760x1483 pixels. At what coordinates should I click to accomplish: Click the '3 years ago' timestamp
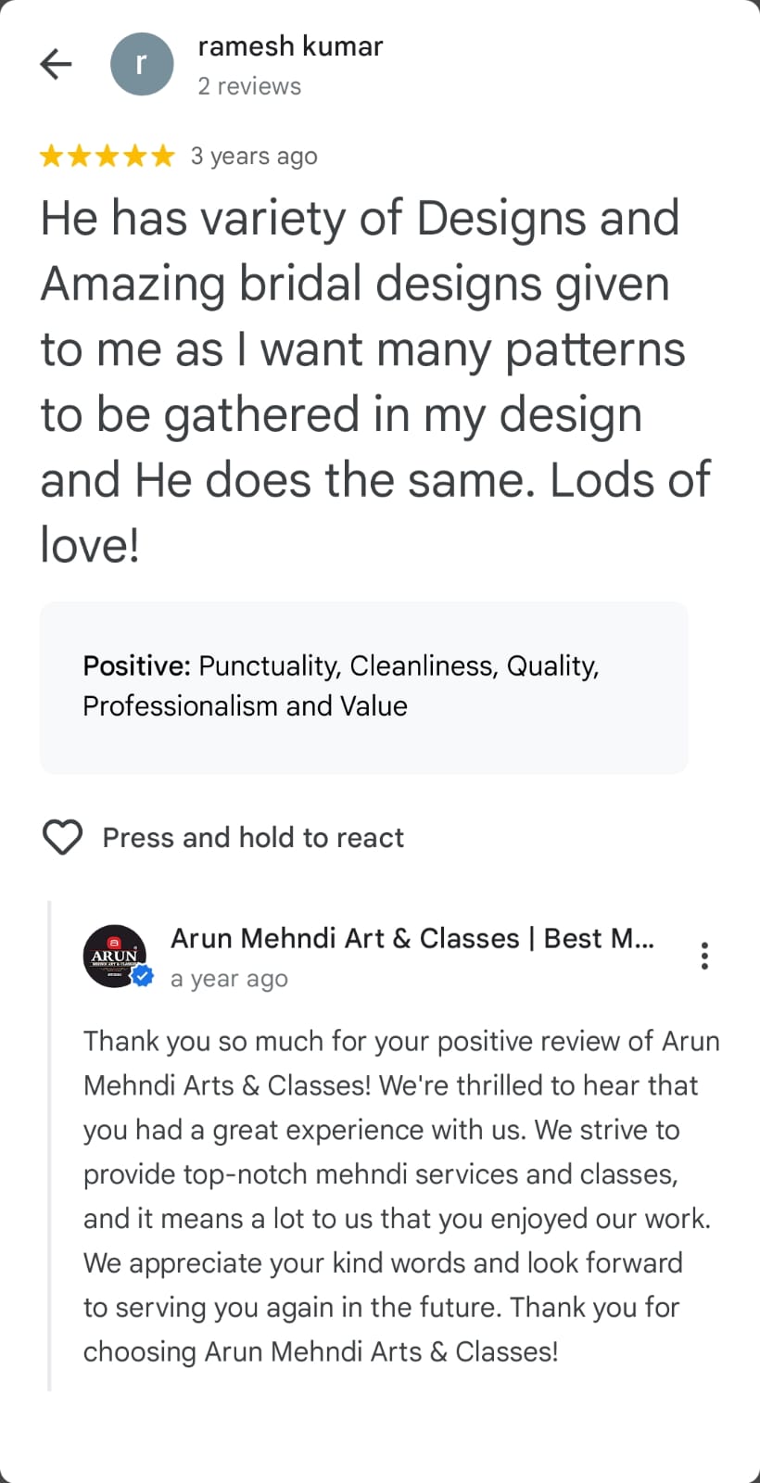(x=254, y=157)
